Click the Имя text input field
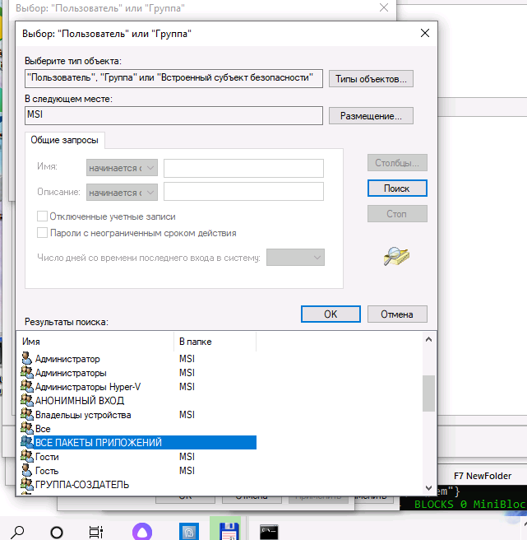 243,168
